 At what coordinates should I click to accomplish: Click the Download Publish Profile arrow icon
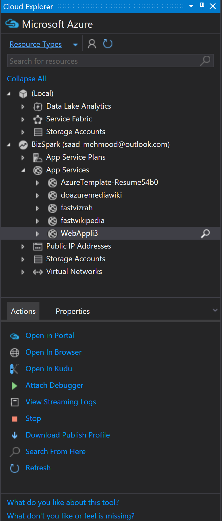point(15,435)
